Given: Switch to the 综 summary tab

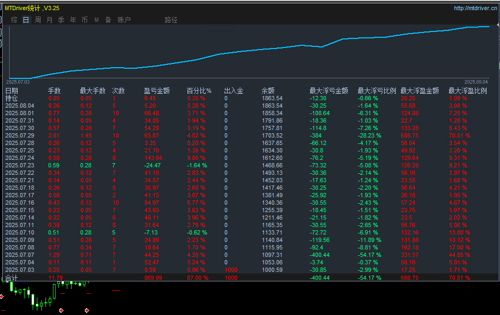Looking at the screenshot, I should click(14, 20).
